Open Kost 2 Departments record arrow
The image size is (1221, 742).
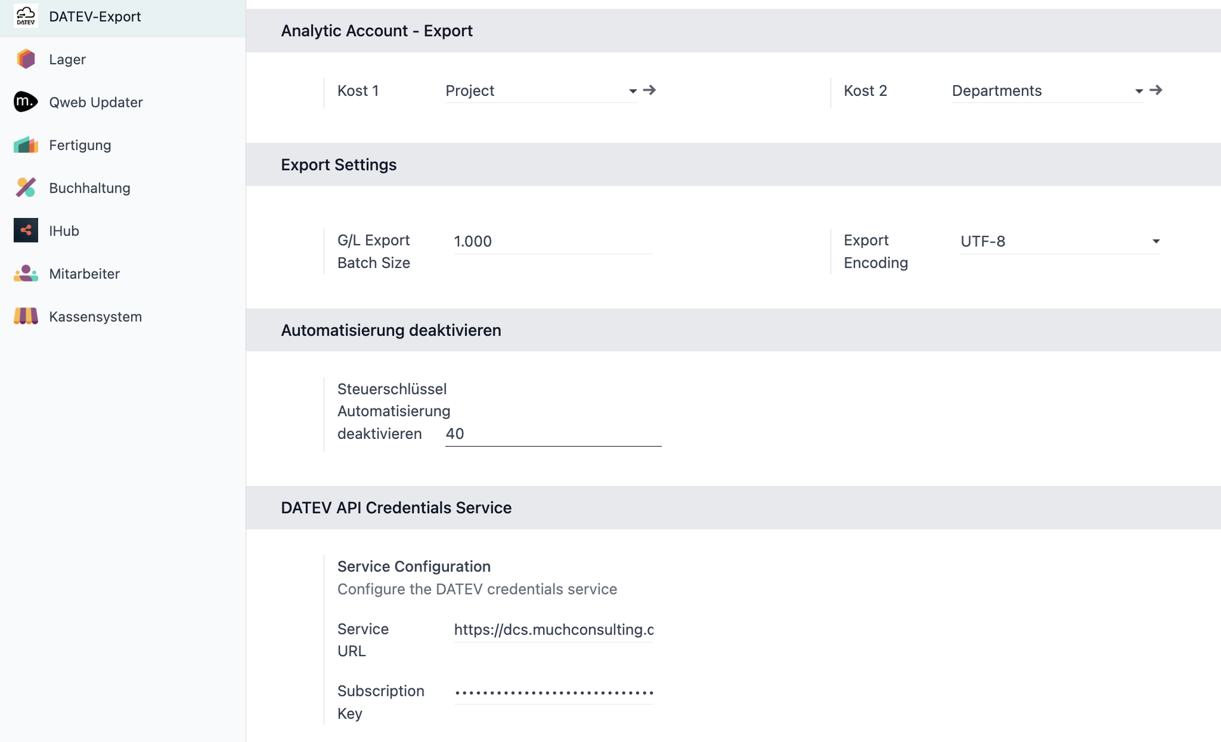tap(1155, 90)
